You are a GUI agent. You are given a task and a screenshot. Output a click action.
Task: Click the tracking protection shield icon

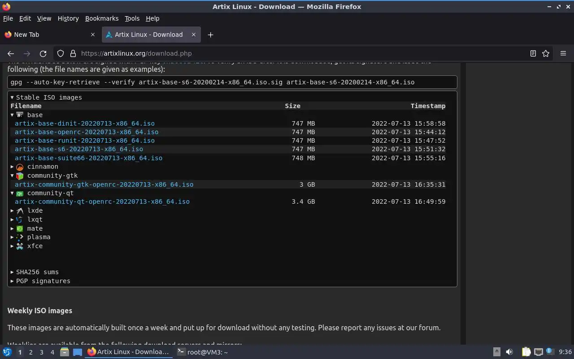coord(61,53)
